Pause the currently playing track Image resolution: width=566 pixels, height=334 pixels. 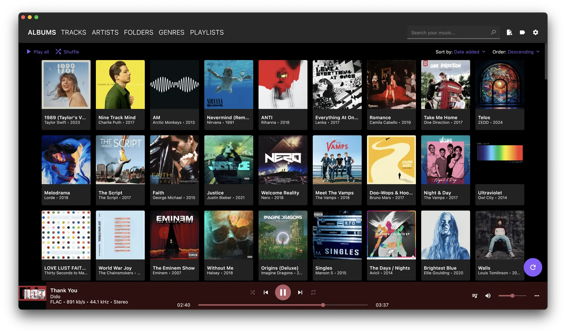[283, 292]
